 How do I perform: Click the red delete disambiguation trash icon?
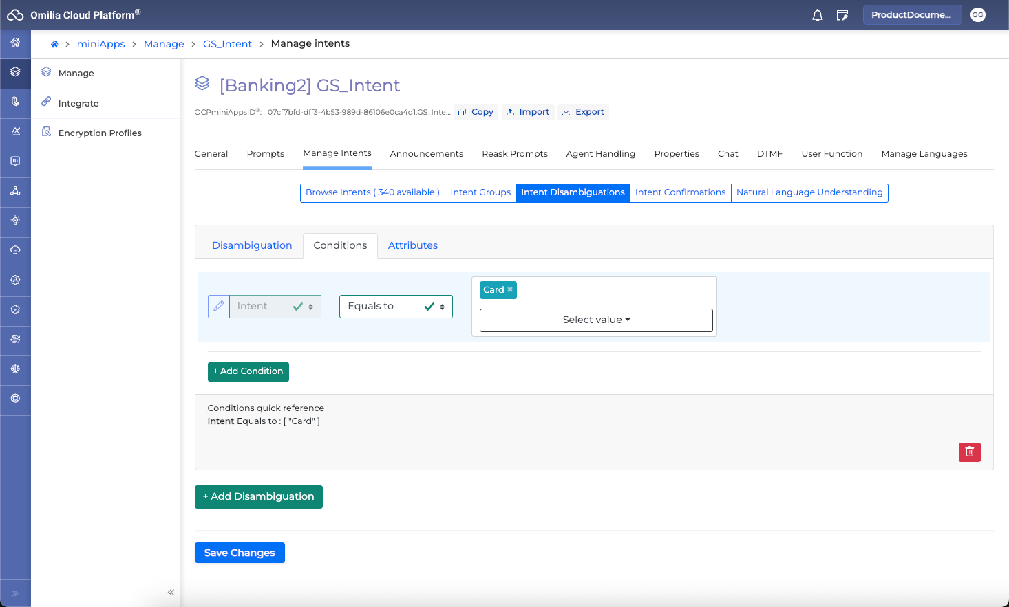[x=969, y=452]
